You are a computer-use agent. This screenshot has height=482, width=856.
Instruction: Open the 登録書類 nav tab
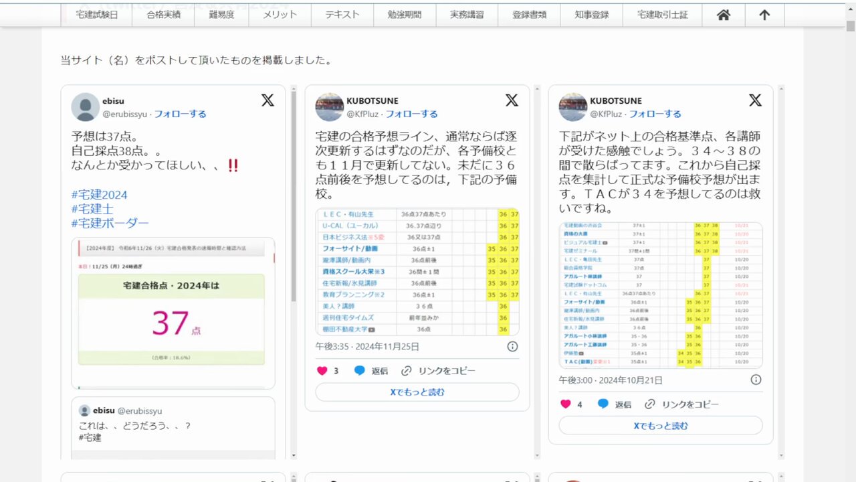pos(529,15)
